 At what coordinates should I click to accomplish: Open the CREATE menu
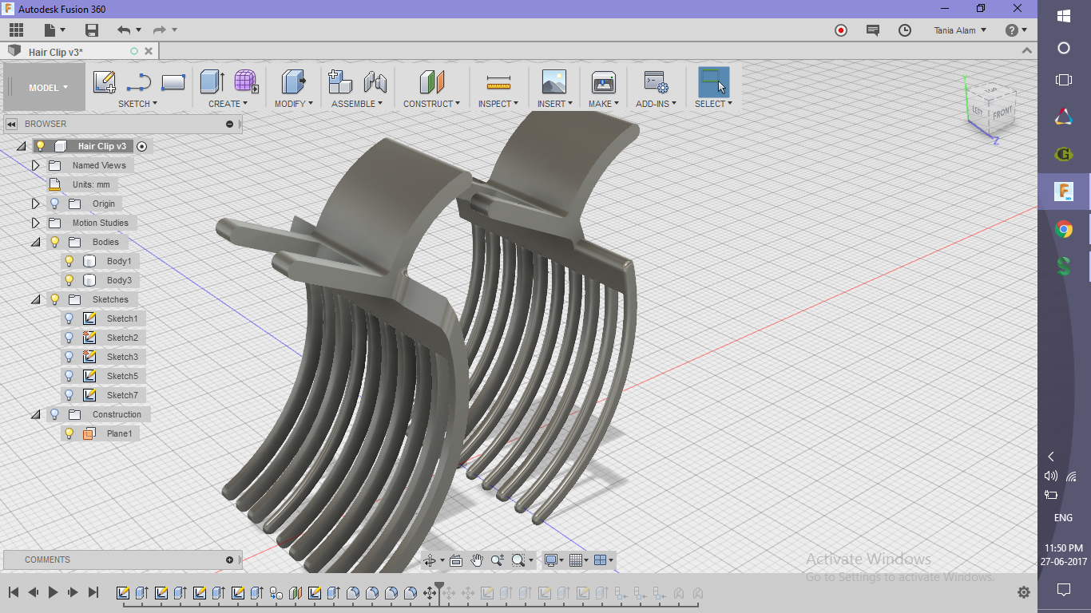click(228, 104)
